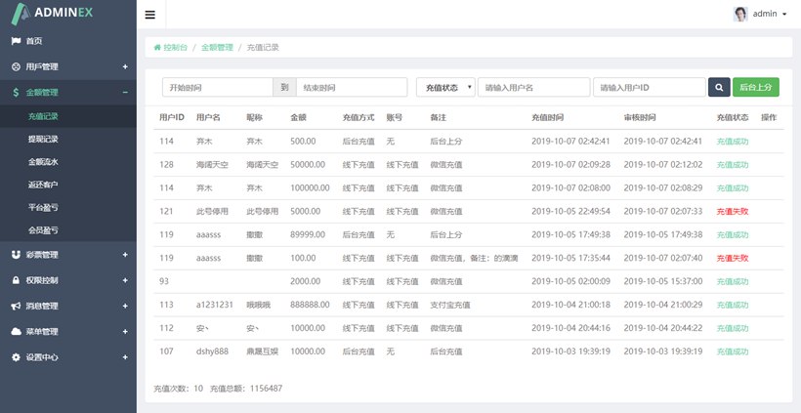Expand the 彩票管理 sidebar section
801x413 pixels.
(67, 254)
